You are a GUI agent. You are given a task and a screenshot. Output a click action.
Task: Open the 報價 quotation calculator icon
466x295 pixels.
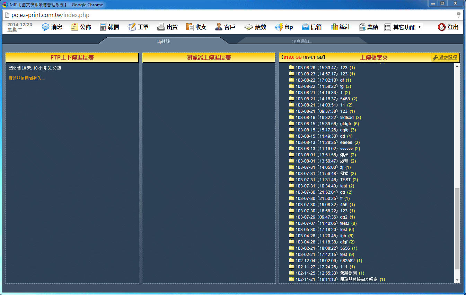tap(103, 27)
